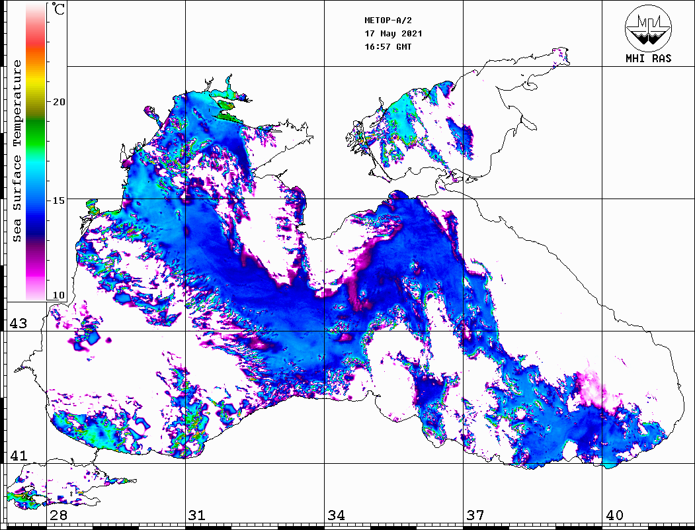This screenshot has height=530, width=695.
Task: Click the '20' tick on the temperature scale
Action: 58,102
